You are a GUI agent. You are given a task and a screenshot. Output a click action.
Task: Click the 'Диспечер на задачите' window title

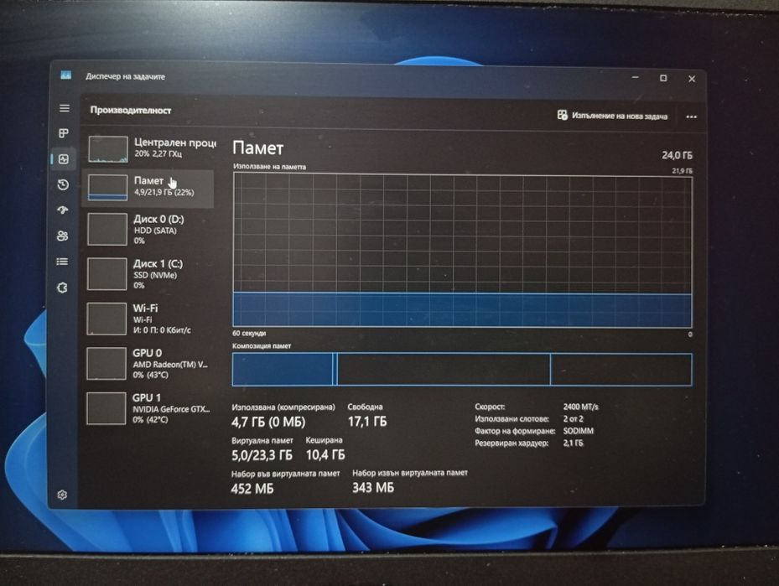pos(125,76)
